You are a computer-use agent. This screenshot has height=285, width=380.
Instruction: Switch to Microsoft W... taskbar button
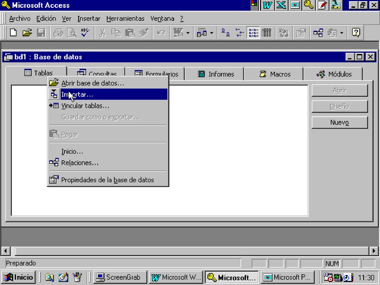(x=176, y=277)
